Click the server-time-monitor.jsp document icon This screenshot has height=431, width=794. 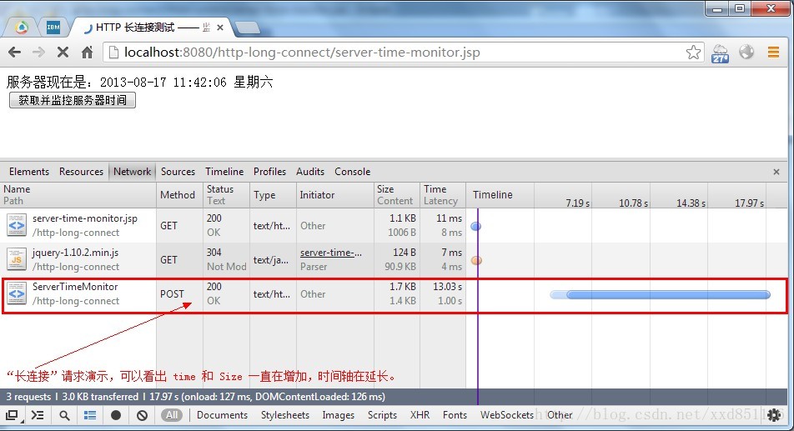click(x=16, y=225)
